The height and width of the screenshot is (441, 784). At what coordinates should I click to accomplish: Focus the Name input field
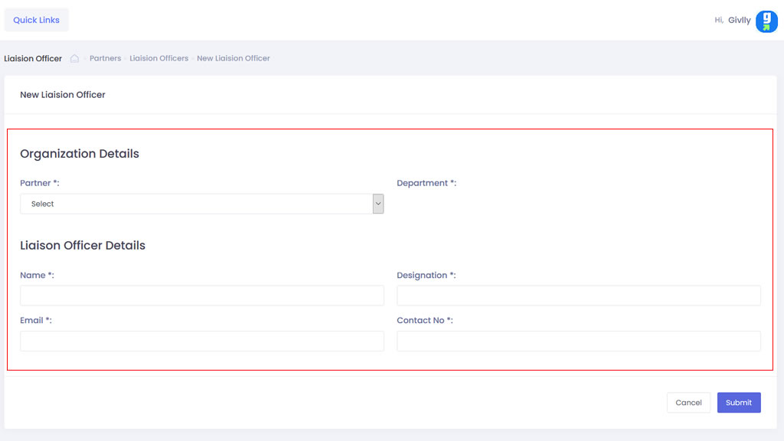point(202,296)
